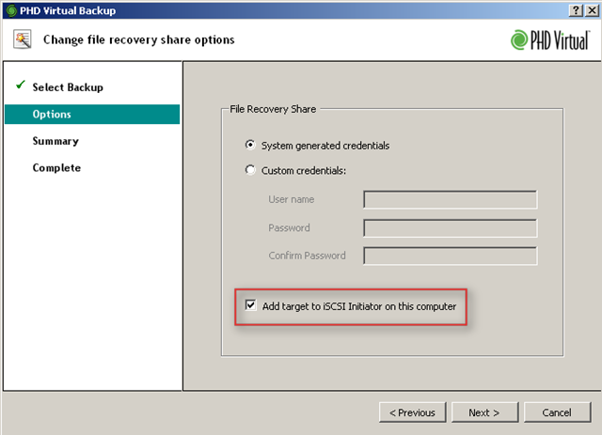Click the file recovery wizard header icon
602x435 pixels.
[x=23, y=39]
